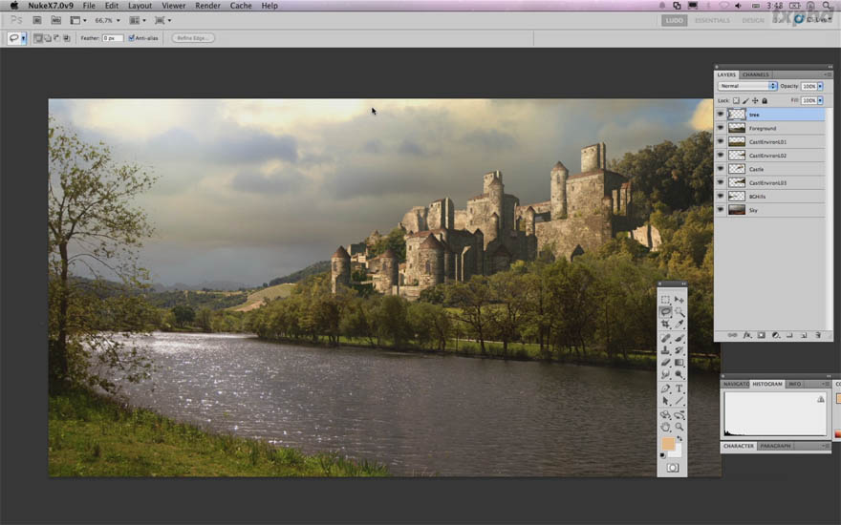
Task: Select the Quick Selection tool
Action: pos(679,312)
